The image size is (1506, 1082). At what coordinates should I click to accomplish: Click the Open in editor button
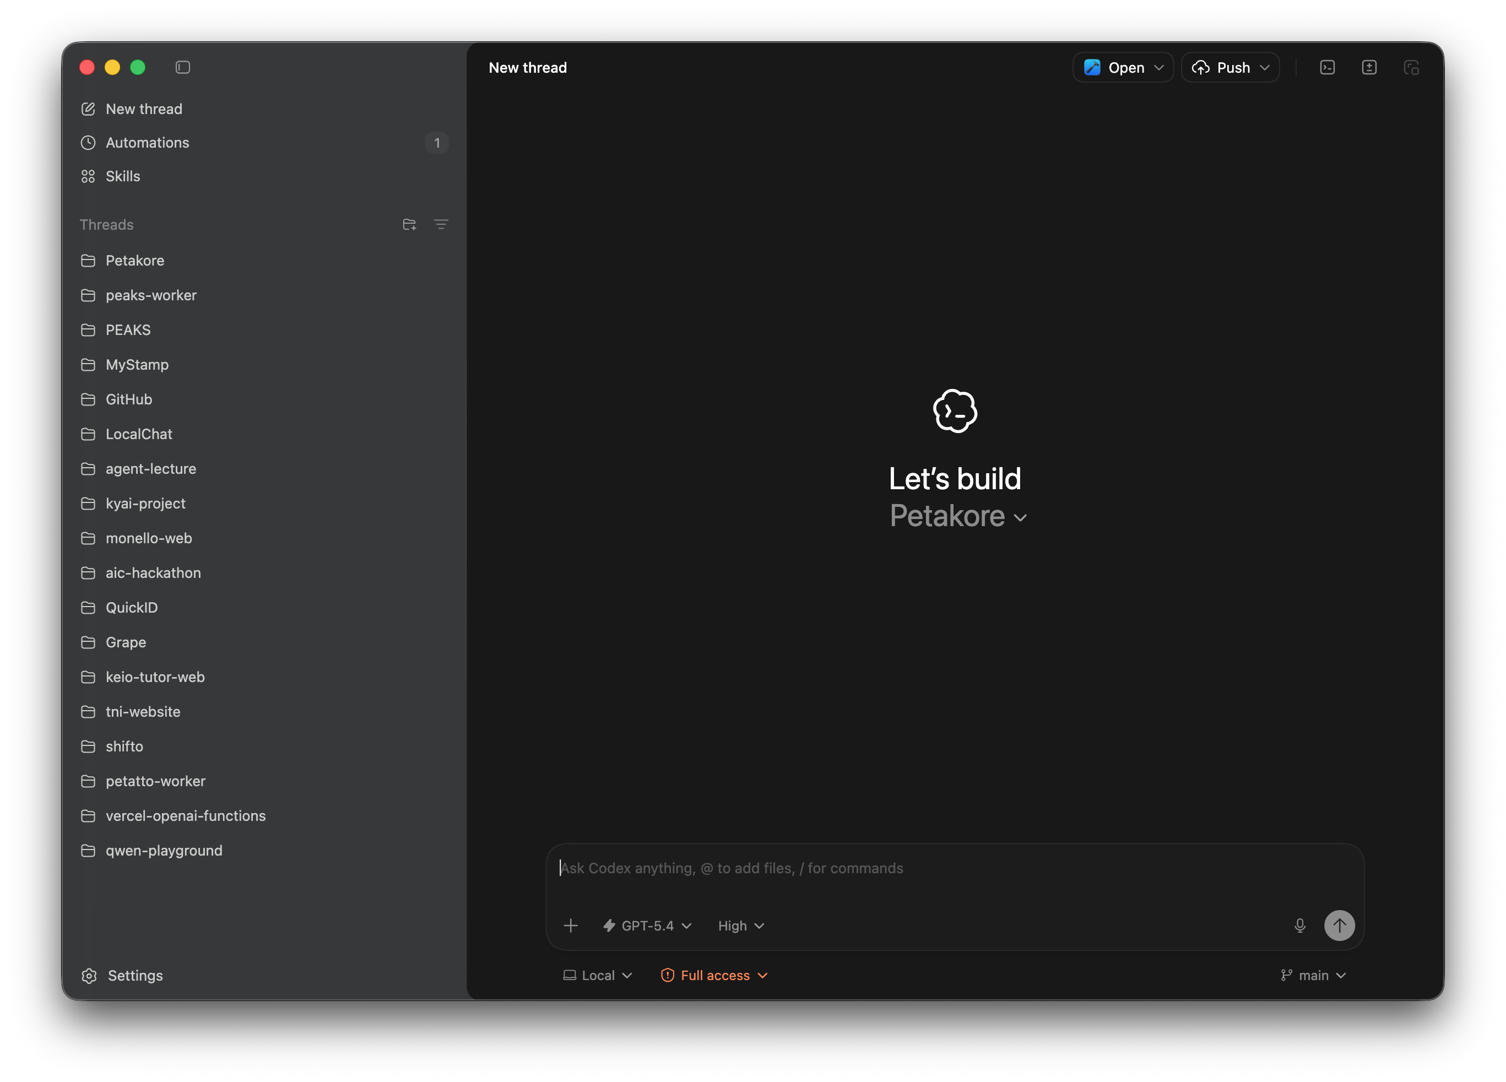1114,68
